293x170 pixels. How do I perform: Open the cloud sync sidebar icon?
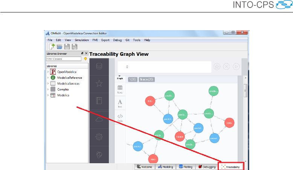tap(99, 119)
